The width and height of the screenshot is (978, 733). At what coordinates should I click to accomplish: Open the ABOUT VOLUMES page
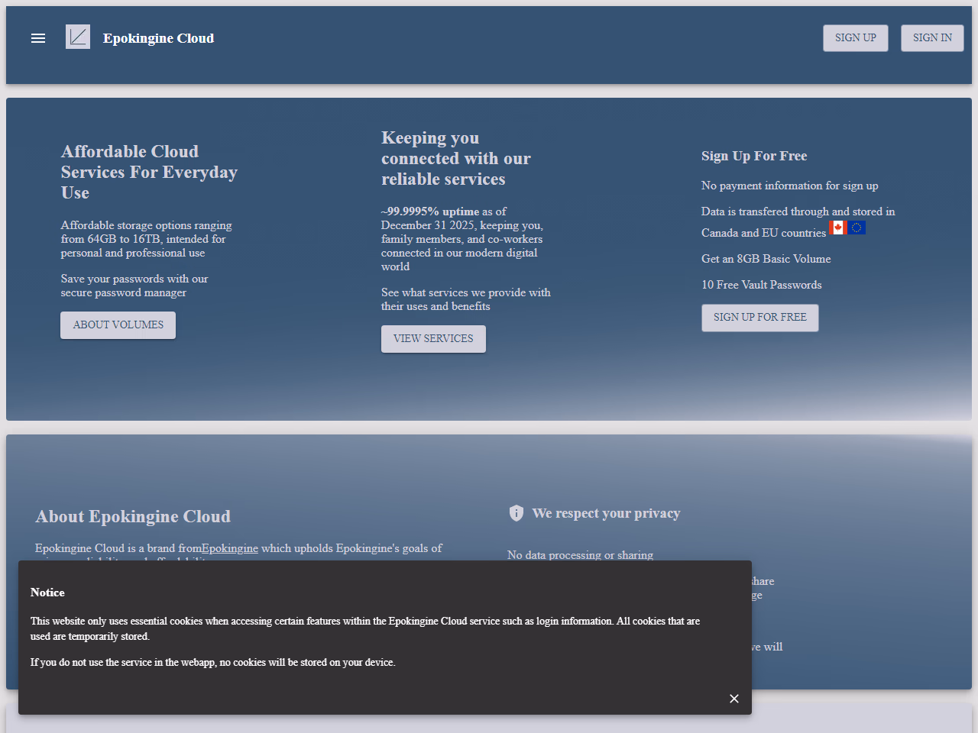click(118, 325)
